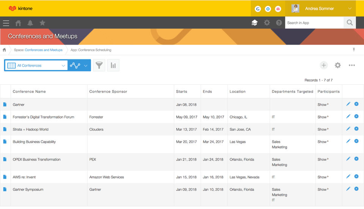Open notifications bell
The height and width of the screenshot is (209, 364).
click(30, 23)
